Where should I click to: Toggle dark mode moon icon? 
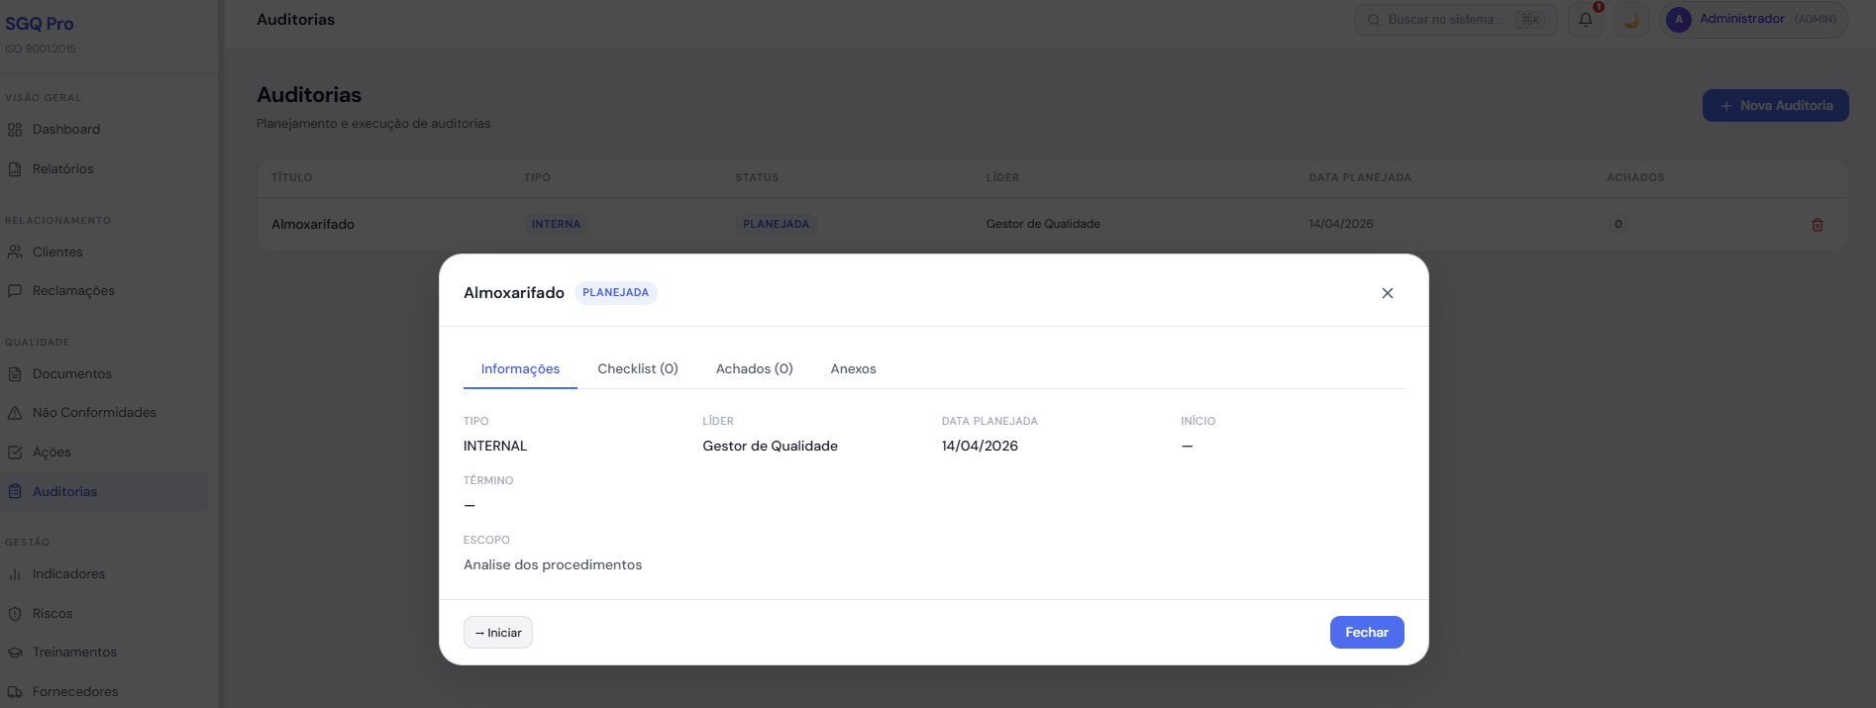1630,20
